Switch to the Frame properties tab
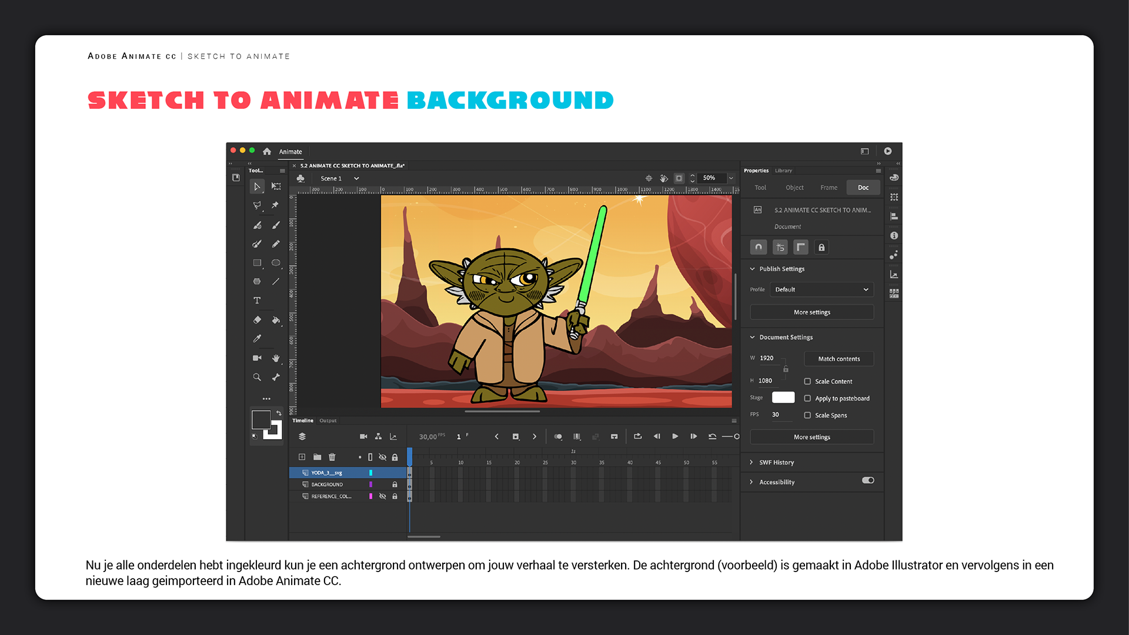The width and height of the screenshot is (1129, 635). tap(829, 188)
